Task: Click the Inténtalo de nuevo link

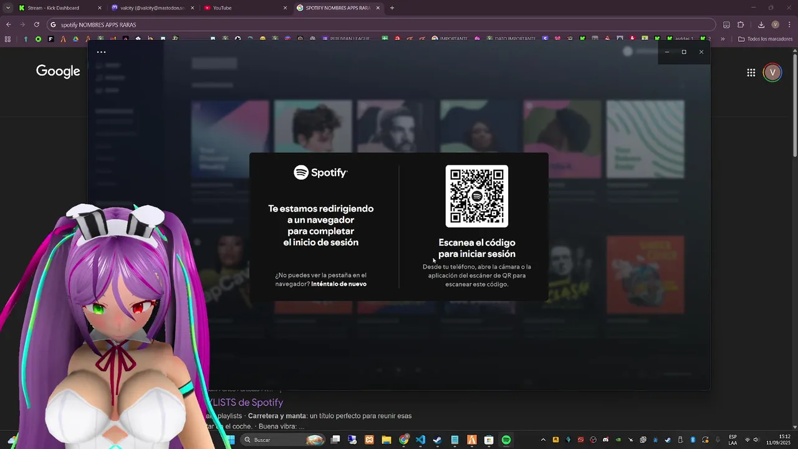Action: click(339, 284)
